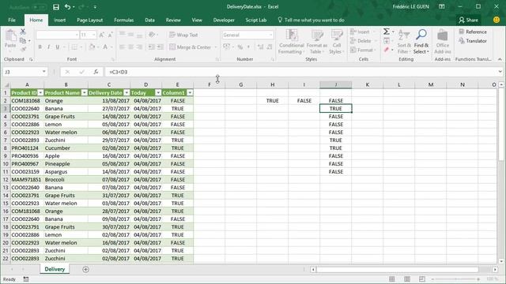506x284 pixels.
Task: Open Column1 filter dropdown
Action: click(190, 93)
